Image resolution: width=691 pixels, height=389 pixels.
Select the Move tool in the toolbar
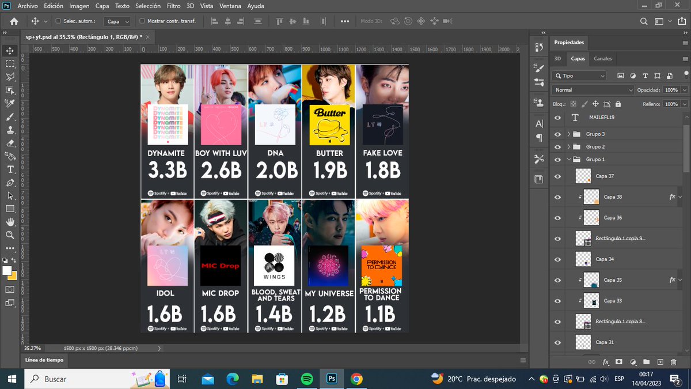pos(10,51)
